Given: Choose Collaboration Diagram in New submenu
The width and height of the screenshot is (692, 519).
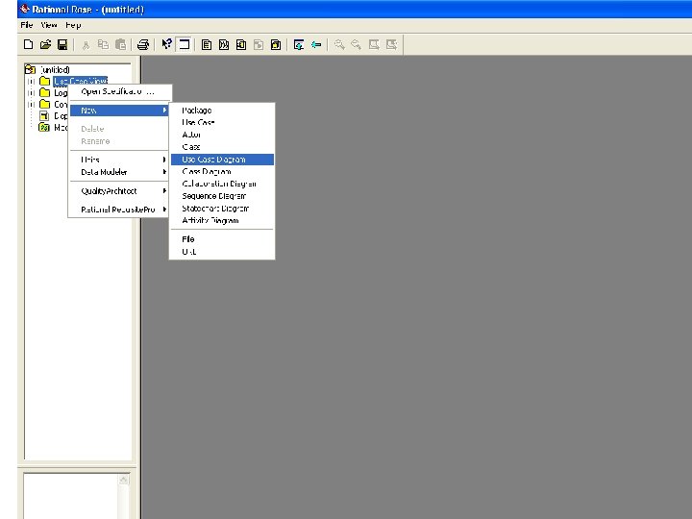Looking at the screenshot, I should (222, 184).
